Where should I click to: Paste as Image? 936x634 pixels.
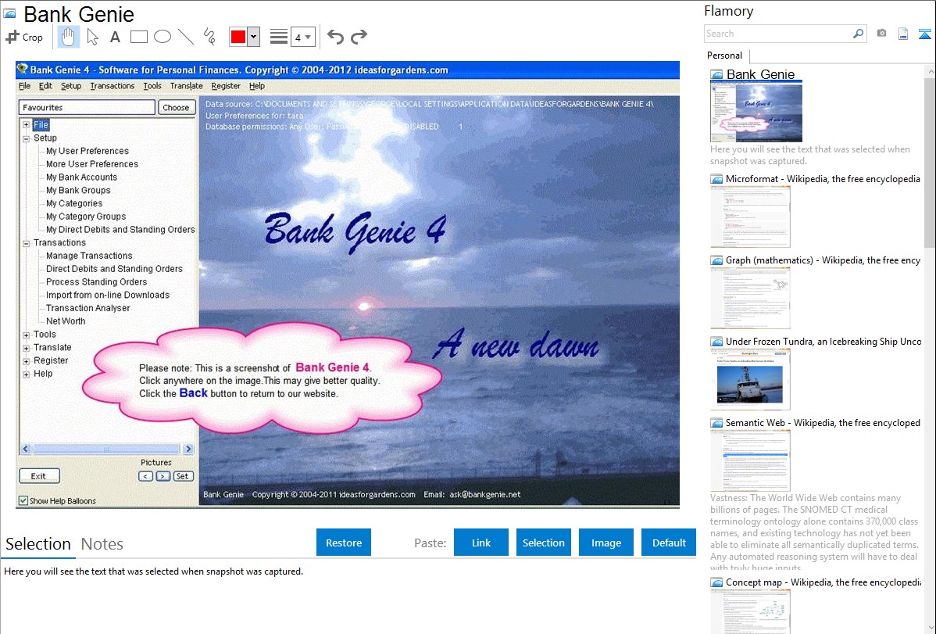pos(606,543)
